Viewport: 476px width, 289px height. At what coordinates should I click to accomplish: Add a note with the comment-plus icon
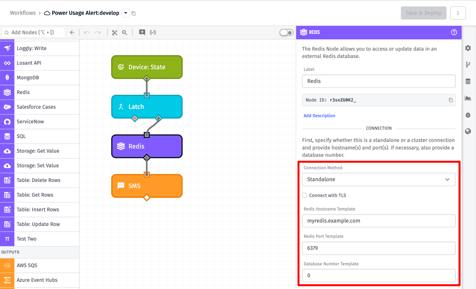(142, 32)
